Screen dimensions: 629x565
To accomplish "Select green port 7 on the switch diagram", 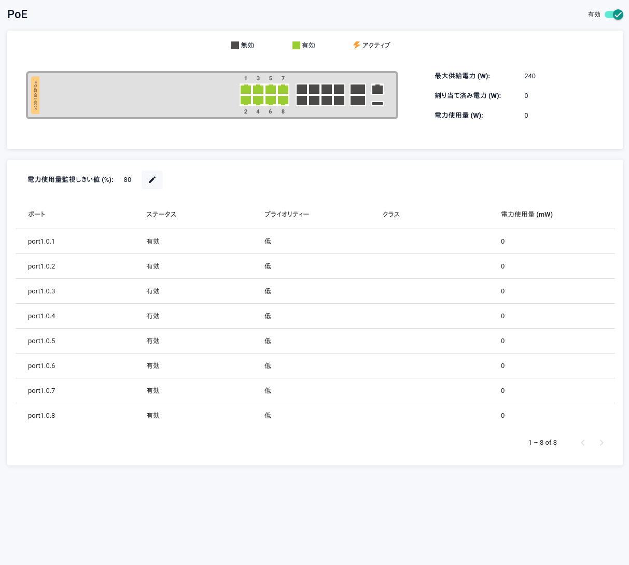I will (x=283, y=89).
